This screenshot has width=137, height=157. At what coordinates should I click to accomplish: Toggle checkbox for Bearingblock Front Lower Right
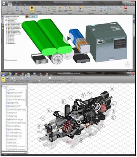click(7, 92)
